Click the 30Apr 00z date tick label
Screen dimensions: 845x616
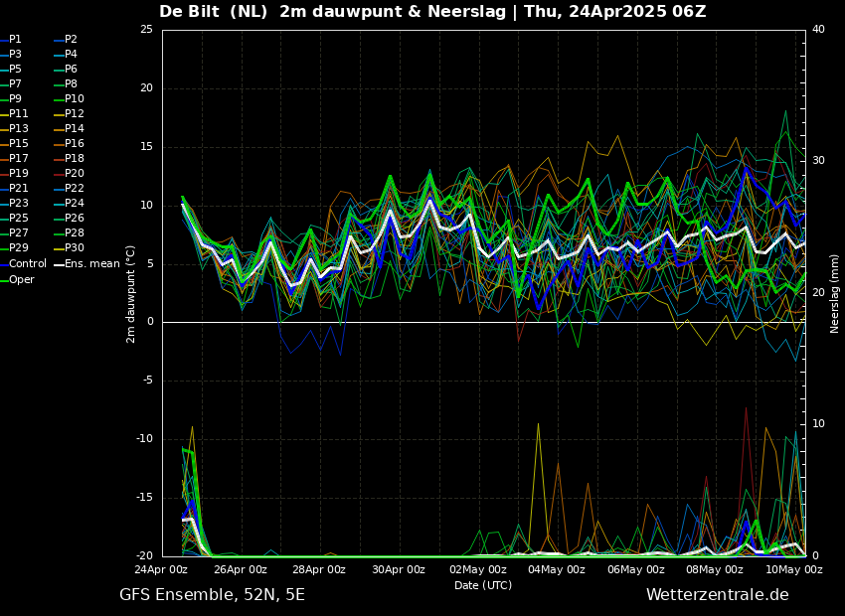tap(399, 570)
